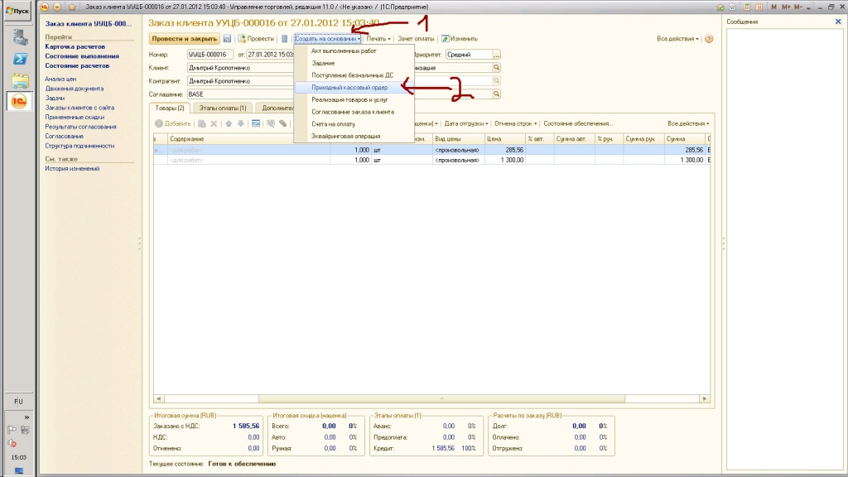The height and width of the screenshot is (477, 848).
Task: Click the Контрагент input field
Action: coord(241,81)
